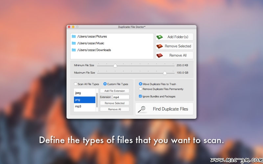Image resolution: width=263 pixels, height=164 pixels.
Task: Click the magnifying glass search icon
Action: click(x=142, y=109)
